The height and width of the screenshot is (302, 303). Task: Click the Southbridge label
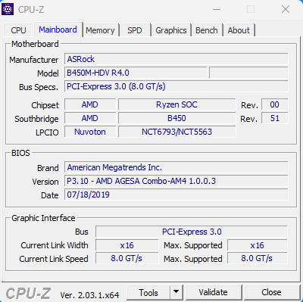tap(36, 119)
